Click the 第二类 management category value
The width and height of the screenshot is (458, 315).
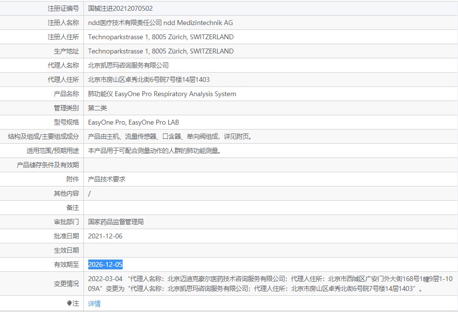point(97,108)
